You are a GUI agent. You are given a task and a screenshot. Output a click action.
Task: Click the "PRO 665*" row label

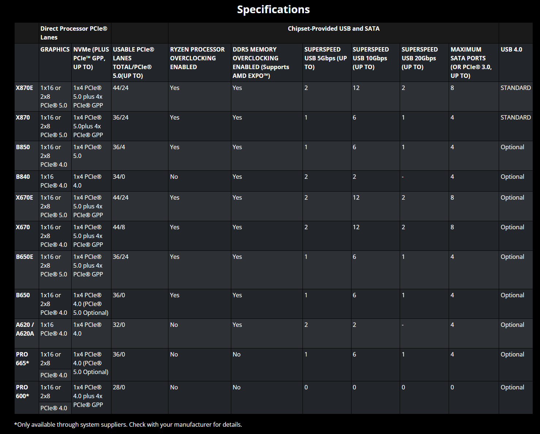tap(23, 359)
